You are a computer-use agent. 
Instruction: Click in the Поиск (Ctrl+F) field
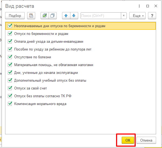pyautogui.click(x=101, y=16)
